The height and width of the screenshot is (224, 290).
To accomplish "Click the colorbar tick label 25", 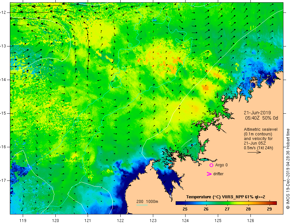I will tap(185, 209).
